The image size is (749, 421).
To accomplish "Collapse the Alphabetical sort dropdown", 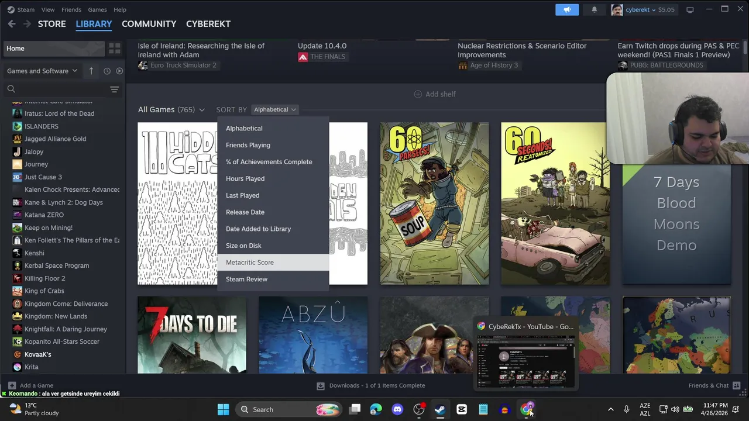I will pos(275,109).
